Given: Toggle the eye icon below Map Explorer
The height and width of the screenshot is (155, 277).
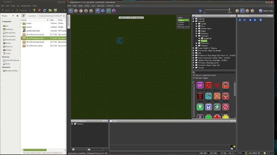Looking at the screenshot, I should point(89,149).
